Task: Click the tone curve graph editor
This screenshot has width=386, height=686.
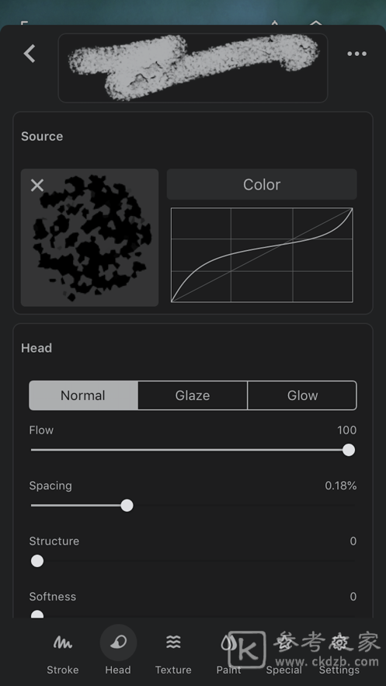Action: pyautogui.click(x=262, y=255)
